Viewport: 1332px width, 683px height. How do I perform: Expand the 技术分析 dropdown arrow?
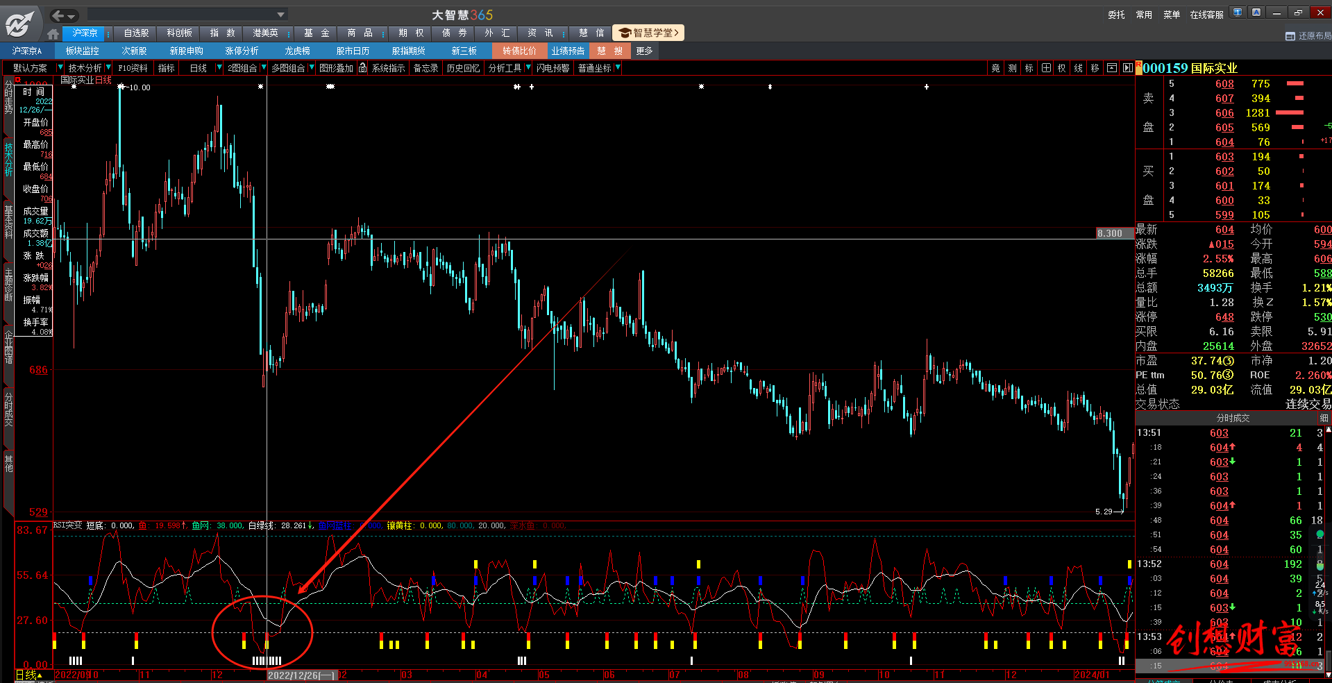pyautogui.click(x=108, y=68)
